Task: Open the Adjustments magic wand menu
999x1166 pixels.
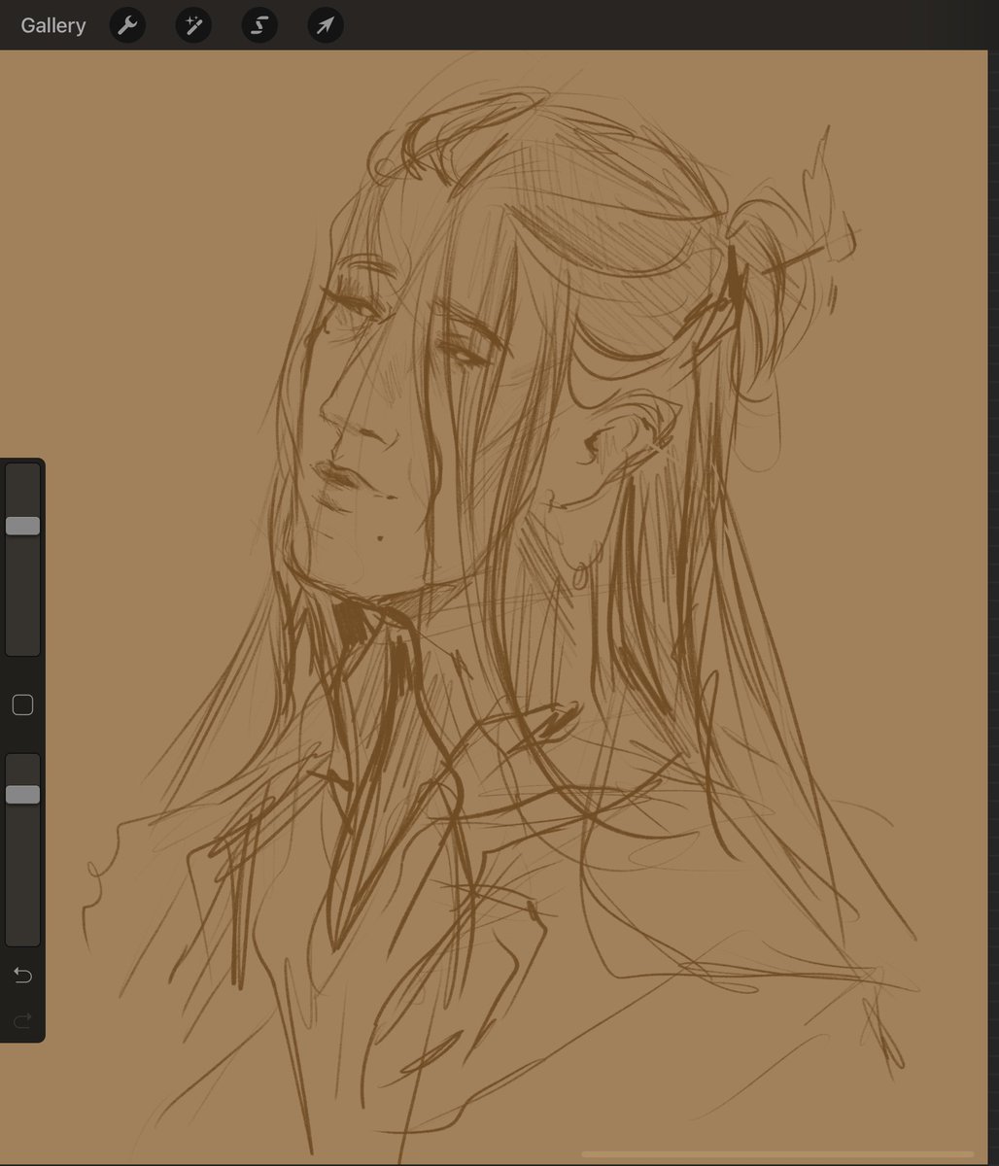Action: [193, 25]
